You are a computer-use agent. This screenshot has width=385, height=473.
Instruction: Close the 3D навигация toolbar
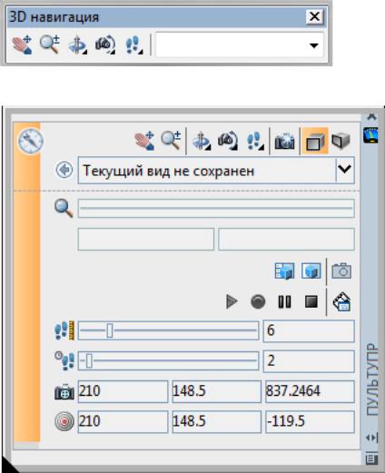[314, 16]
